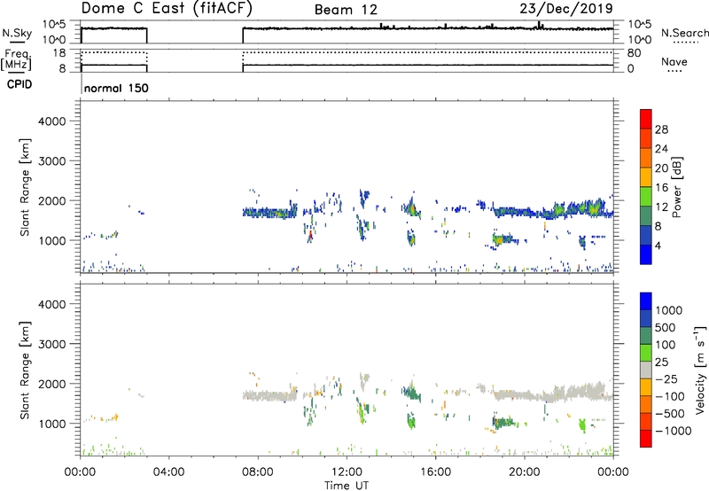This screenshot has width=709, height=491.
Task: Click 'Slant Range [km]' label of power panel
Action: click(x=24, y=187)
